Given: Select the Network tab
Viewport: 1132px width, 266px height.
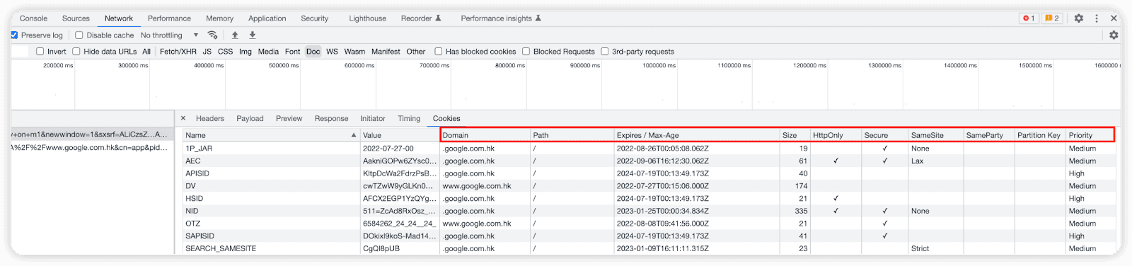Looking at the screenshot, I should pyautogui.click(x=119, y=18).
